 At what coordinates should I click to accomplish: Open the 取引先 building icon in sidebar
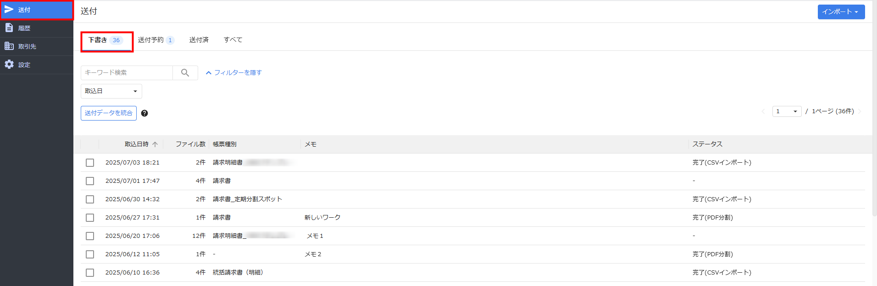click(9, 46)
